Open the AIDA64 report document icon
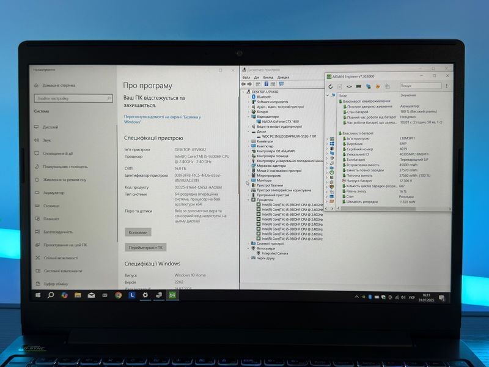489x367 pixels. [x=340, y=86]
